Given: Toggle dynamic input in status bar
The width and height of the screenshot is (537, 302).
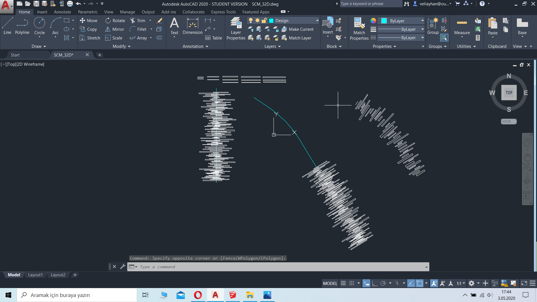Looking at the screenshot, I should [366, 283].
